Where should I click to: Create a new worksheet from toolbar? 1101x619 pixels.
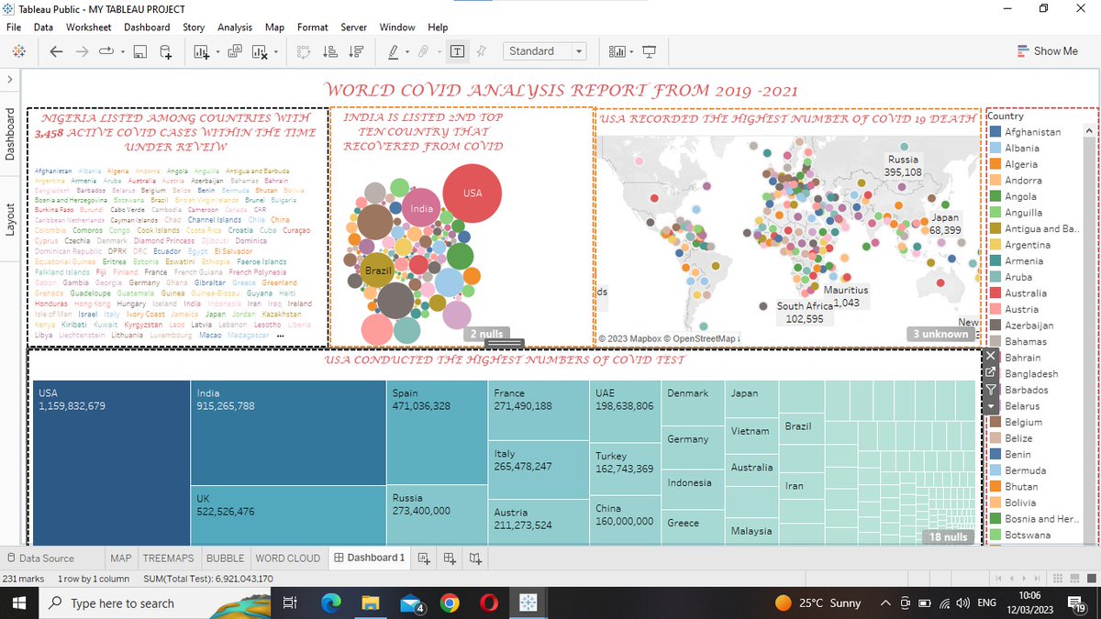tap(202, 51)
